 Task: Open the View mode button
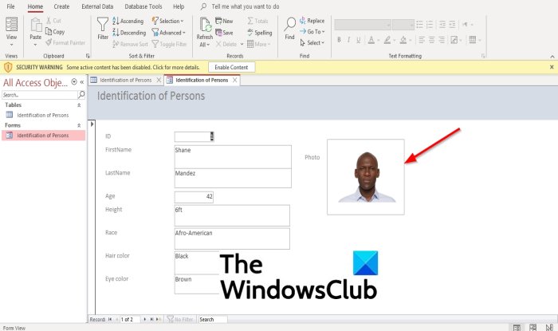point(11,31)
